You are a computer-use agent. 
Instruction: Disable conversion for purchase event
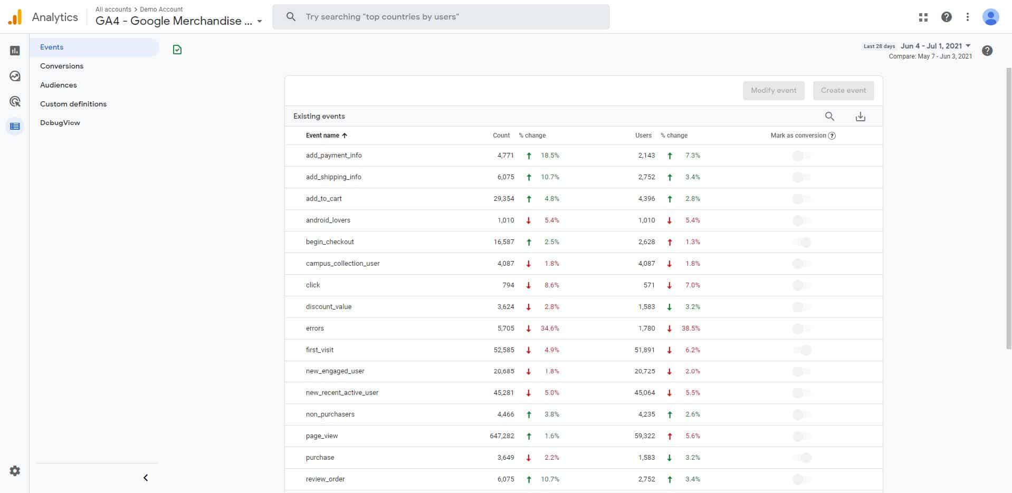click(x=801, y=458)
